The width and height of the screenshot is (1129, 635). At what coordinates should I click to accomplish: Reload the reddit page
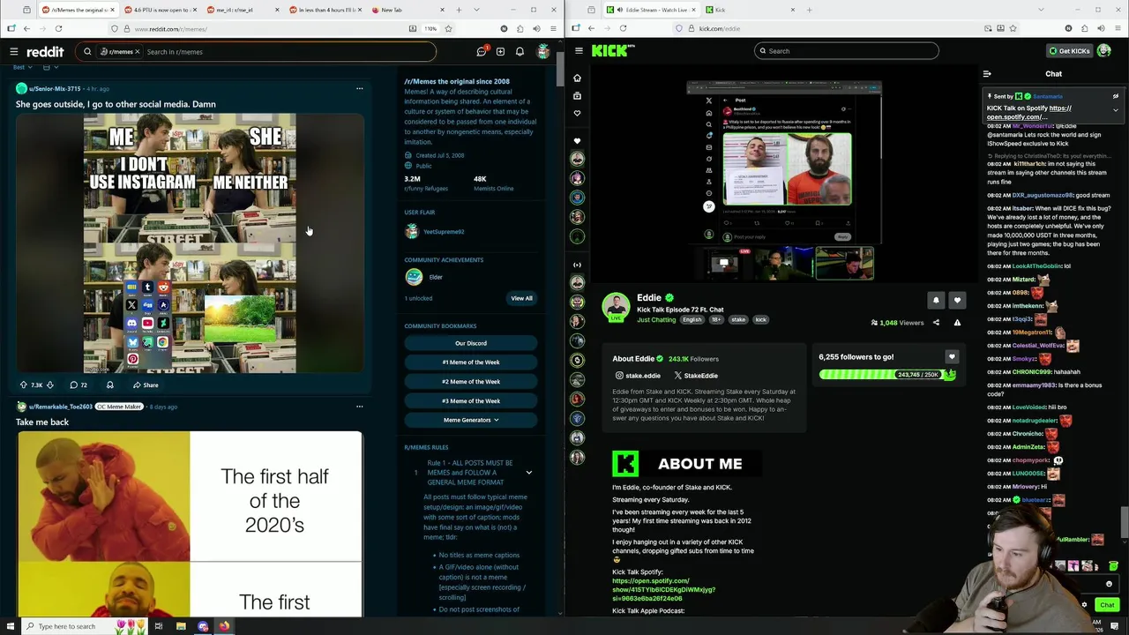point(58,28)
